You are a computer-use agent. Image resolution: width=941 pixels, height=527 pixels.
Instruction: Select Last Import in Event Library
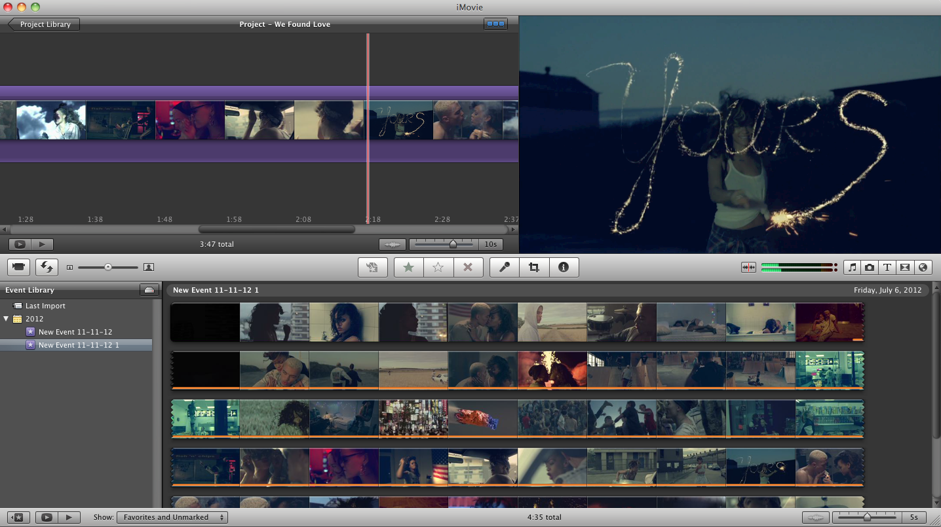pyautogui.click(x=45, y=306)
